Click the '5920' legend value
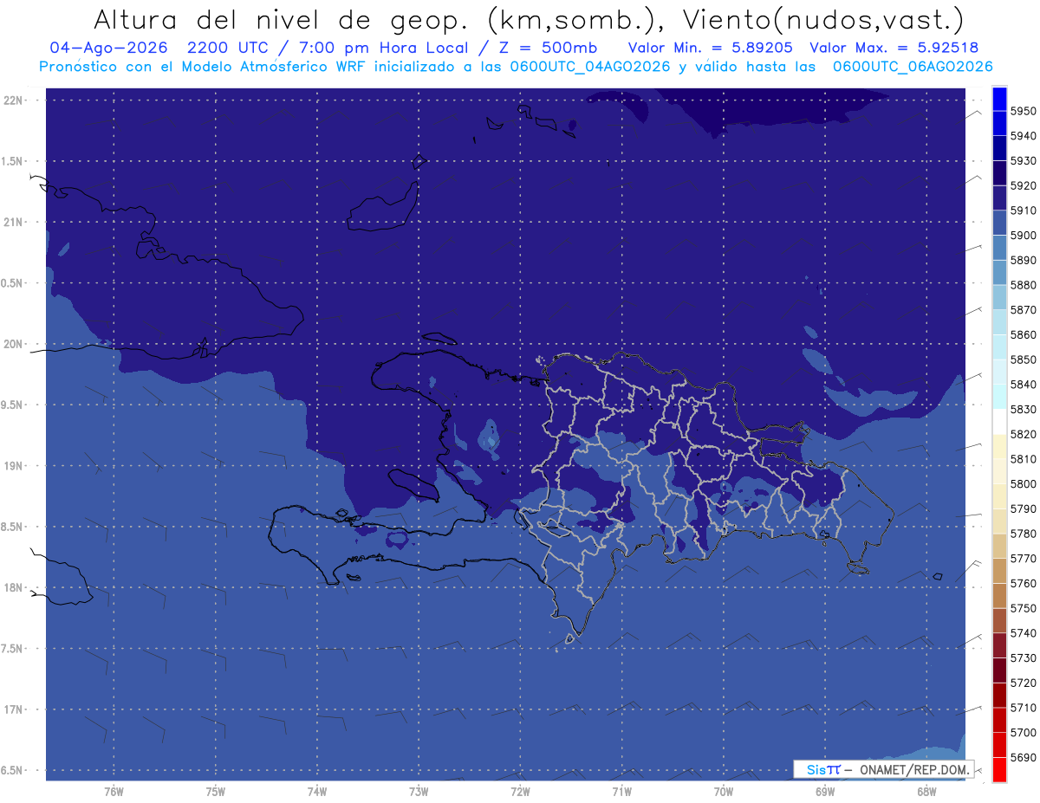The width and height of the screenshot is (1040, 803). click(1024, 185)
